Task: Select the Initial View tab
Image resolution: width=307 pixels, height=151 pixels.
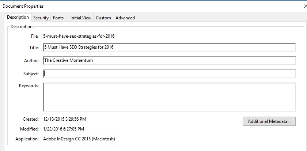Action: coord(81,18)
